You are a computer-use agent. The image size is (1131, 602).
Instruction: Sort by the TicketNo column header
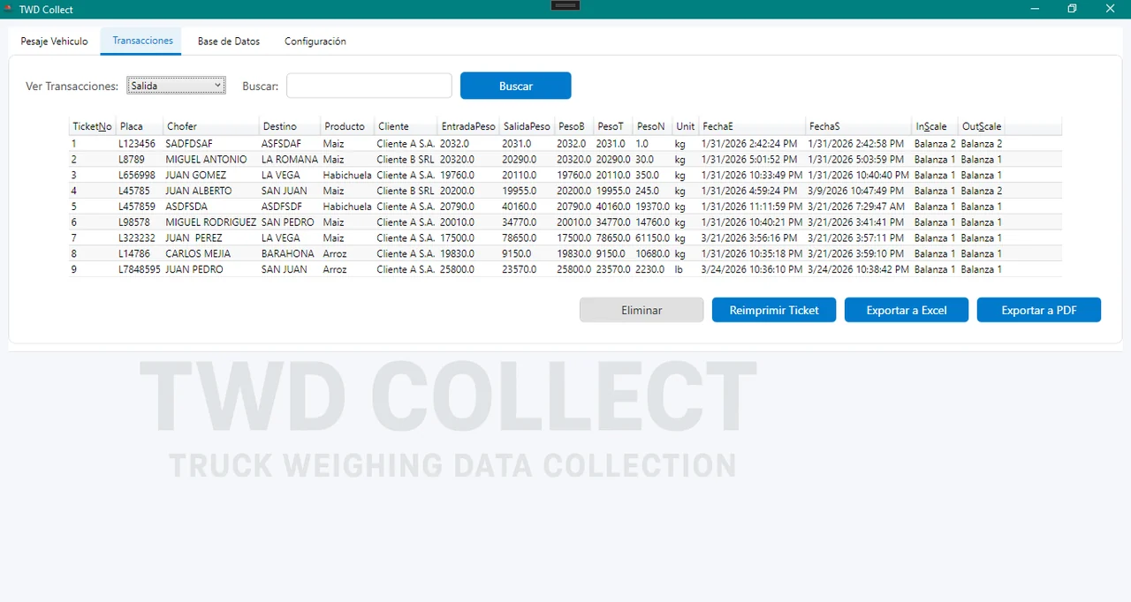point(93,126)
